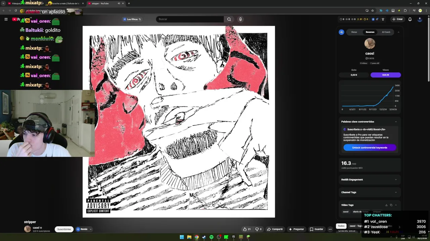Collapse the vidIQ panel chevron
This screenshot has height=241, width=430.
tap(398, 32)
